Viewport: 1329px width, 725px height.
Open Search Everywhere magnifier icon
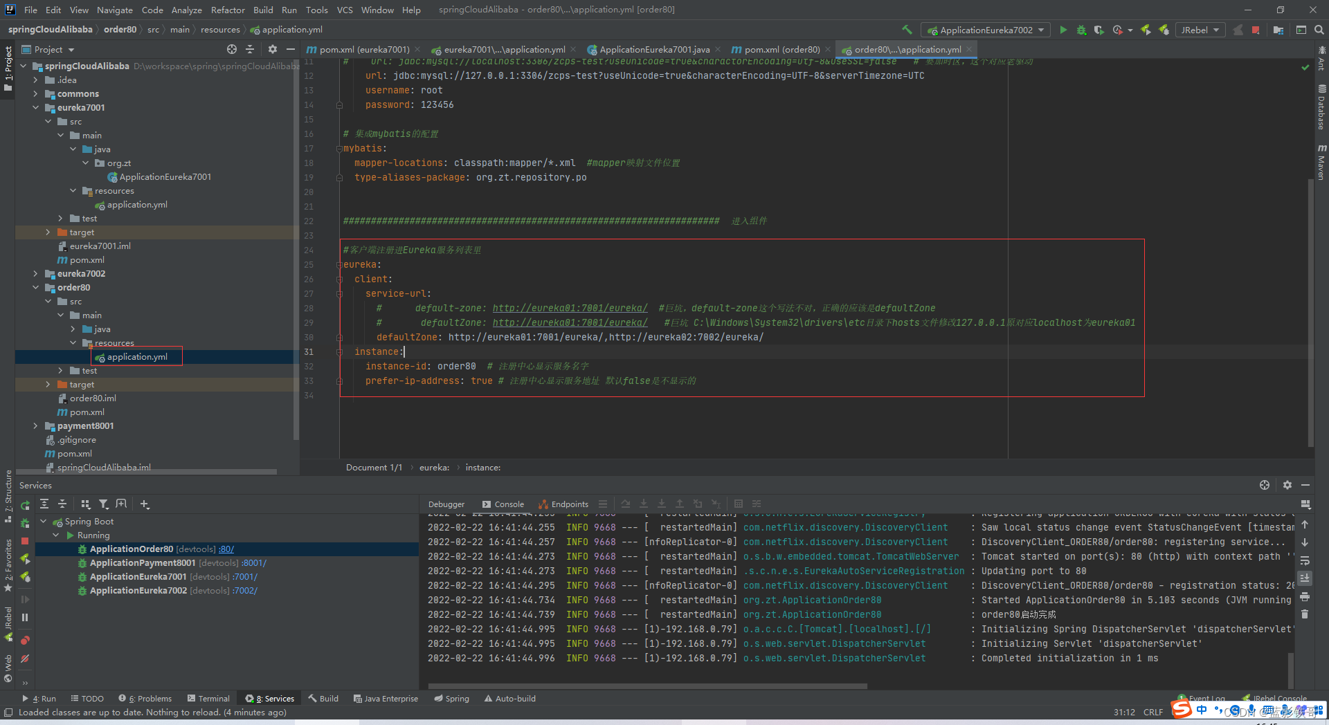coord(1319,30)
